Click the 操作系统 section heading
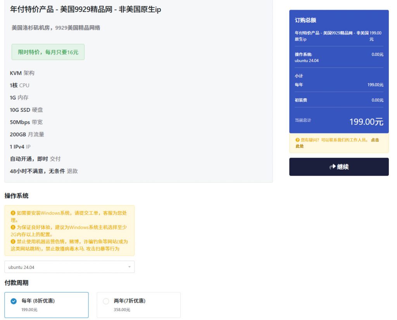The image size is (397, 320). coord(16,196)
